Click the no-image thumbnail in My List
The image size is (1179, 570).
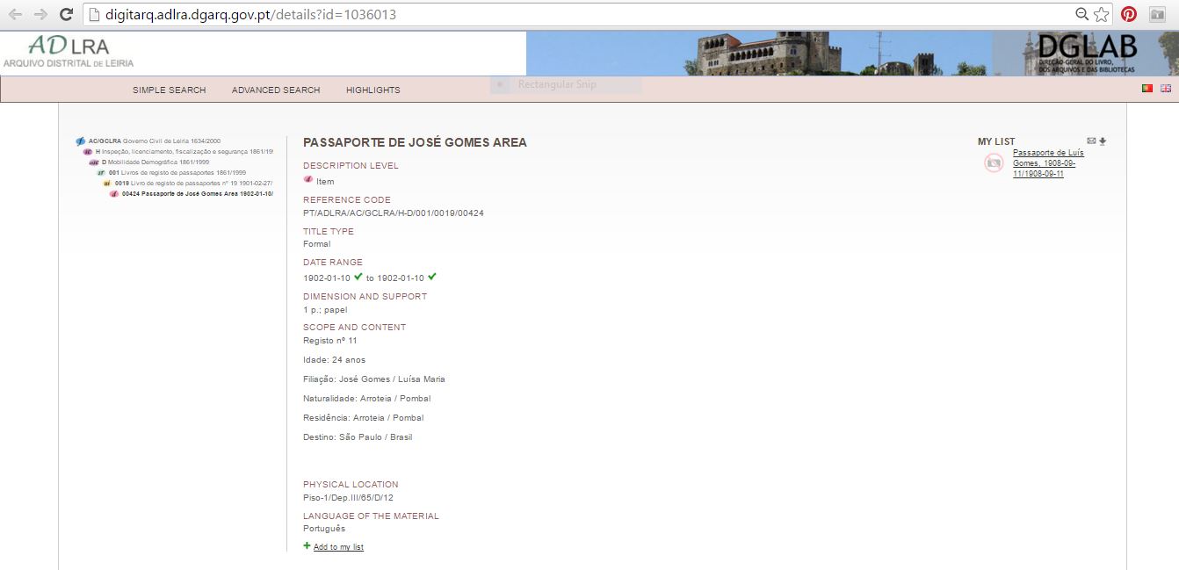click(994, 162)
